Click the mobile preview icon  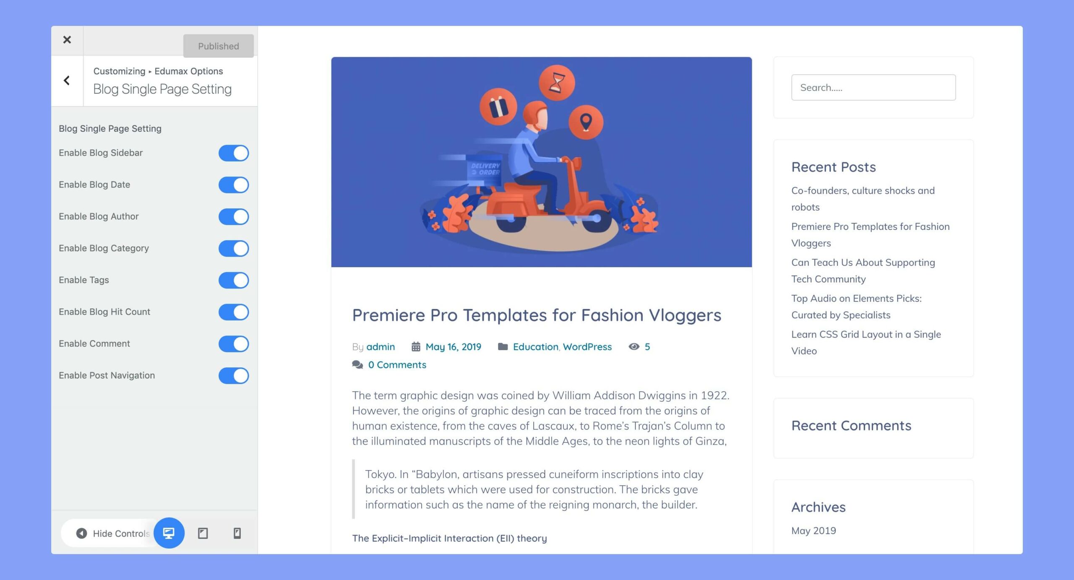coord(237,533)
